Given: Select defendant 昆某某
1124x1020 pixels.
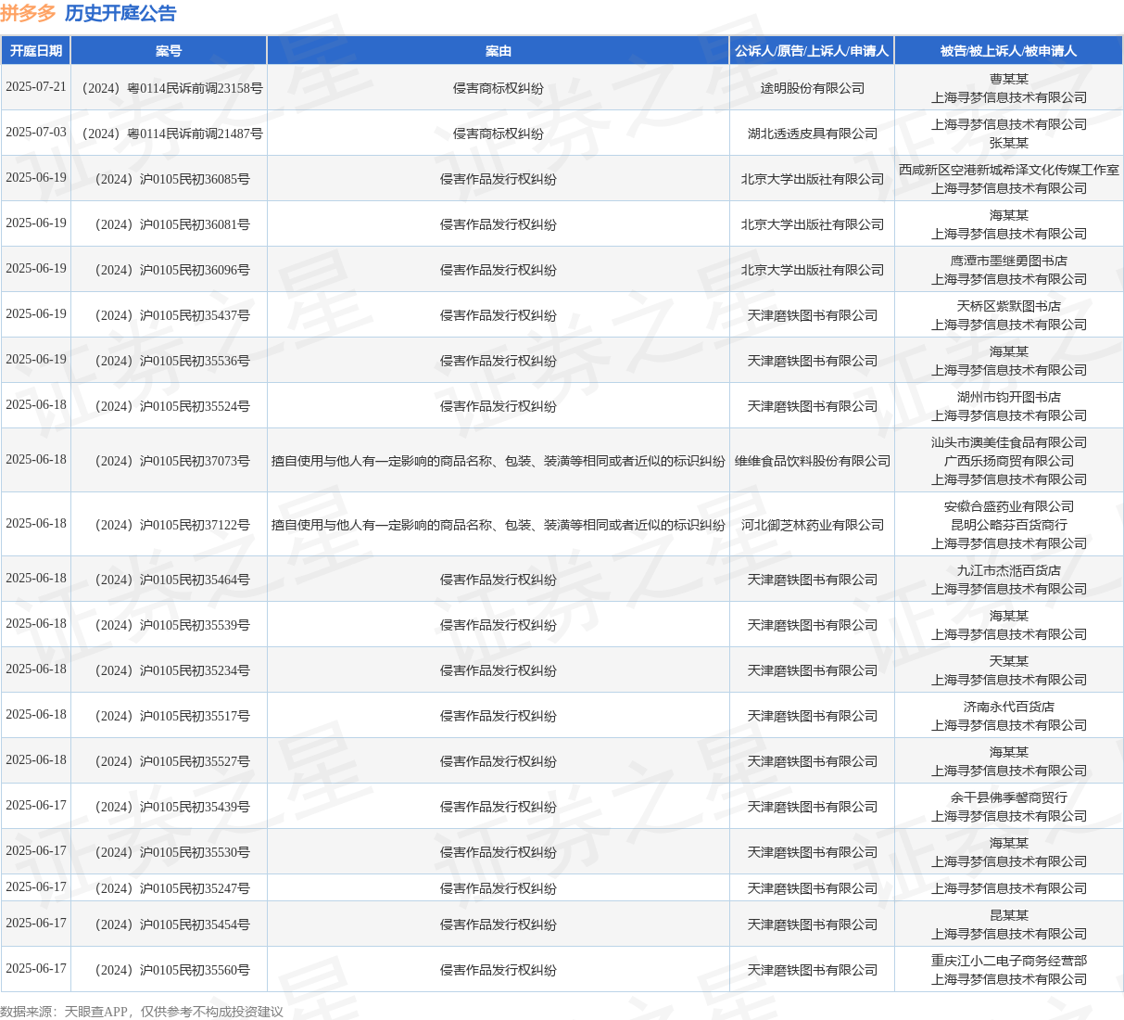Looking at the screenshot, I should pyautogui.click(x=1009, y=916).
